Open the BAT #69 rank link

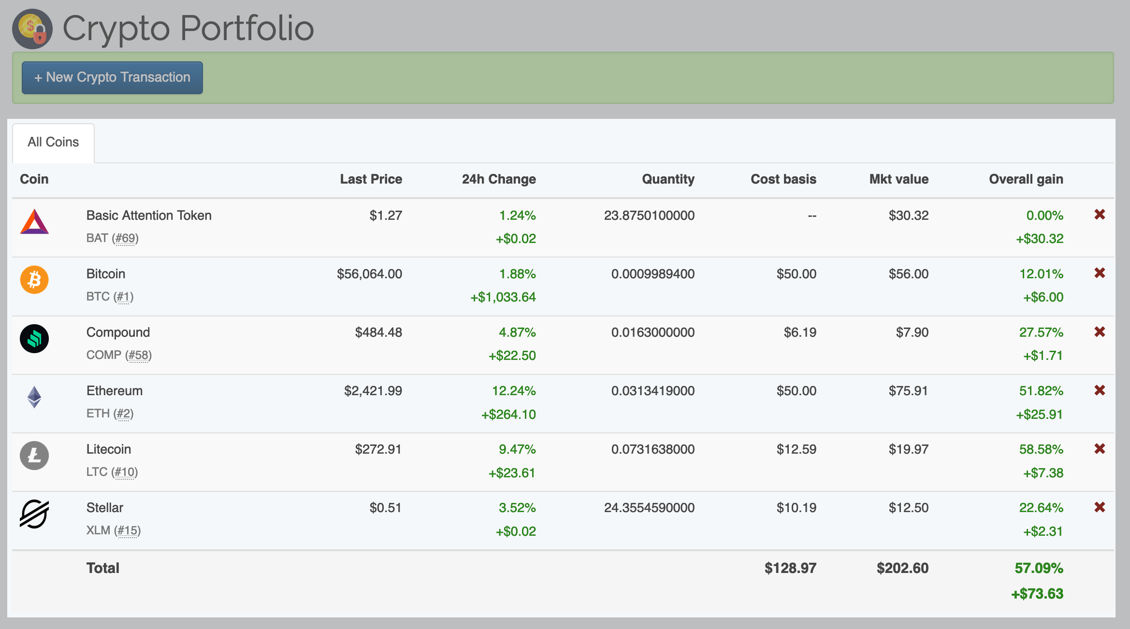tap(128, 238)
